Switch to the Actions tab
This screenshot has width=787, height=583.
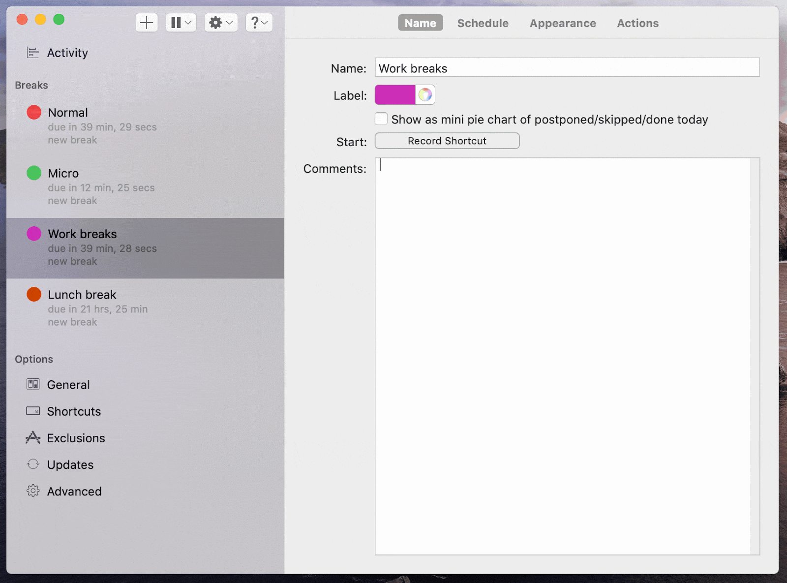(x=638, y=23)
